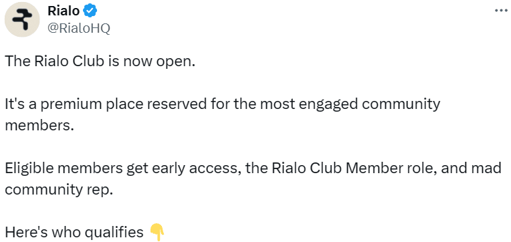Click the pointing-down hand emoji

157,233
